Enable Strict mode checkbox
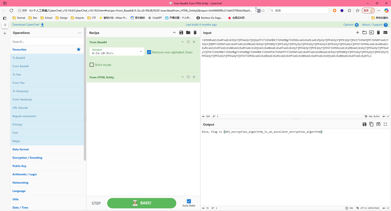This screenshot has width=391, height=211. [x=92, y=65]
